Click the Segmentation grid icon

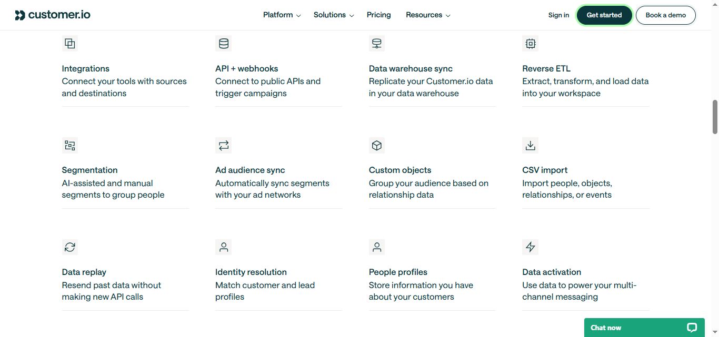[x=69, y=145]
